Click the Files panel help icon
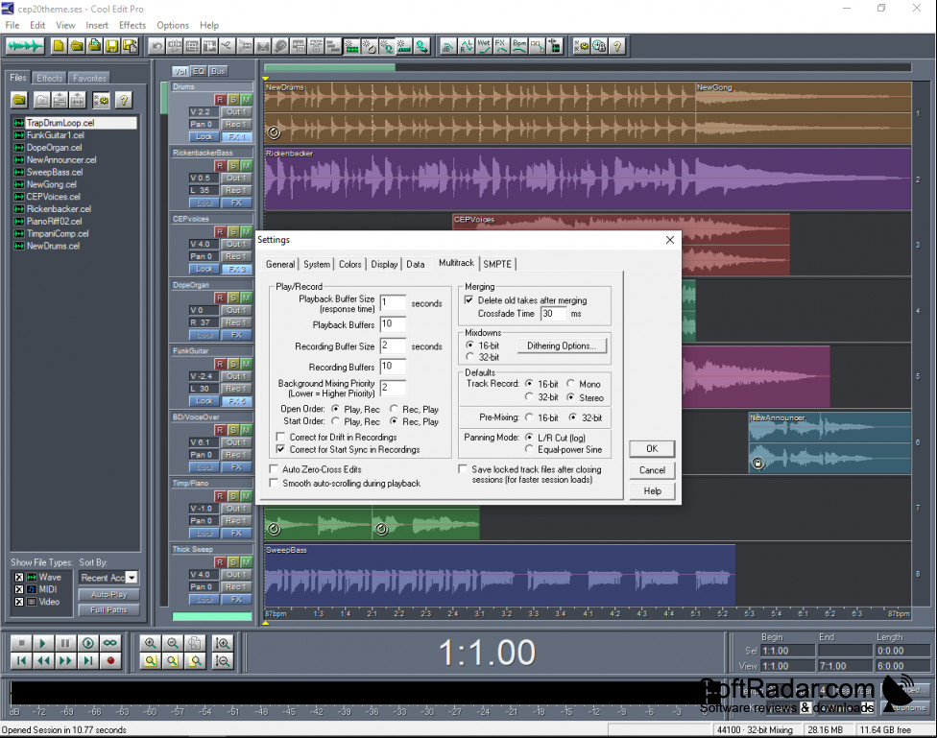Screen dimensions: 937x738 tap(124, 101)
